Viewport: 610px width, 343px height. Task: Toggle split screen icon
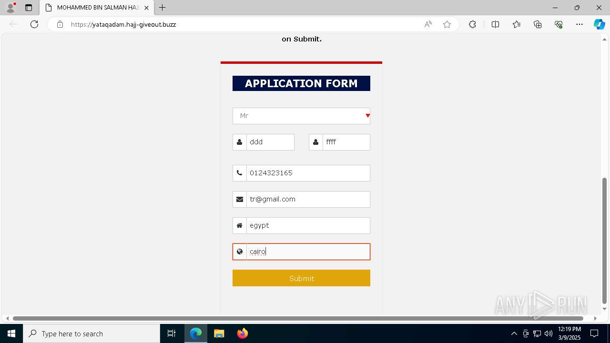pos(495,24)
